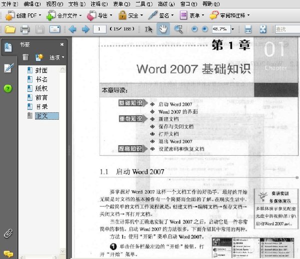The width and height of the screenshot is (300, 259).
Task: Click the Print icon in toolbar
Action: 25,29
